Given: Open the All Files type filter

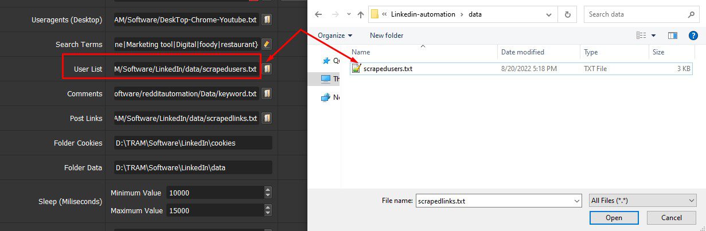Looking at the screenshot, I should (x=643, y=201).
